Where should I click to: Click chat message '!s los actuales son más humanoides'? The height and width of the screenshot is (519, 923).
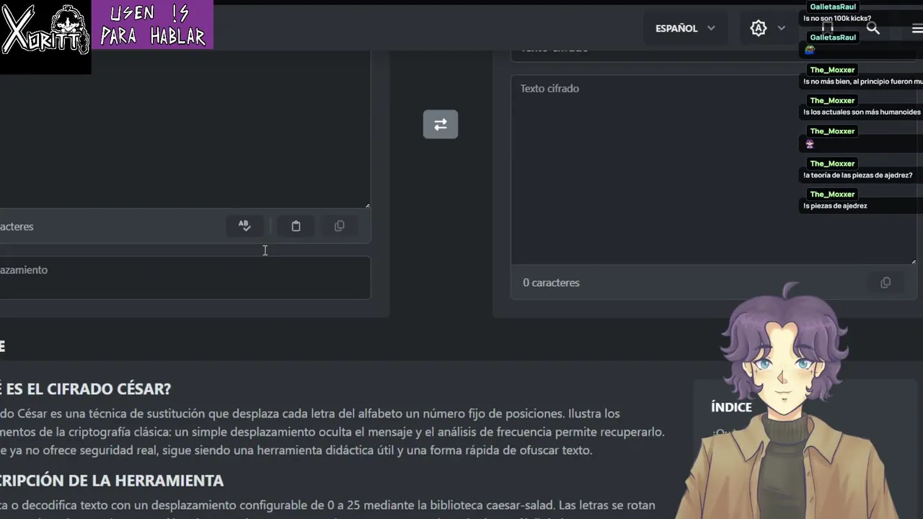[862, 112]
